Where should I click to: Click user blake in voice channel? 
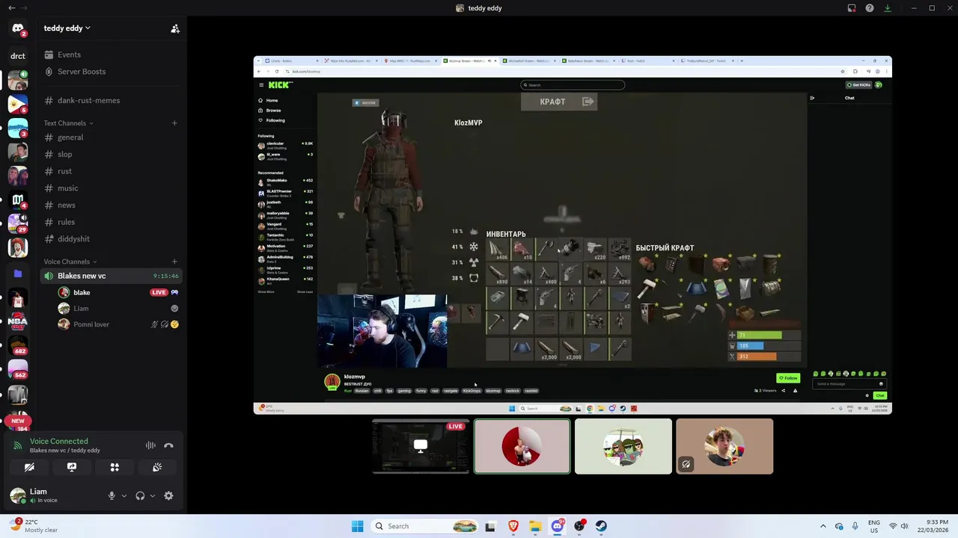pyautogui.click(x=82, y=292)
